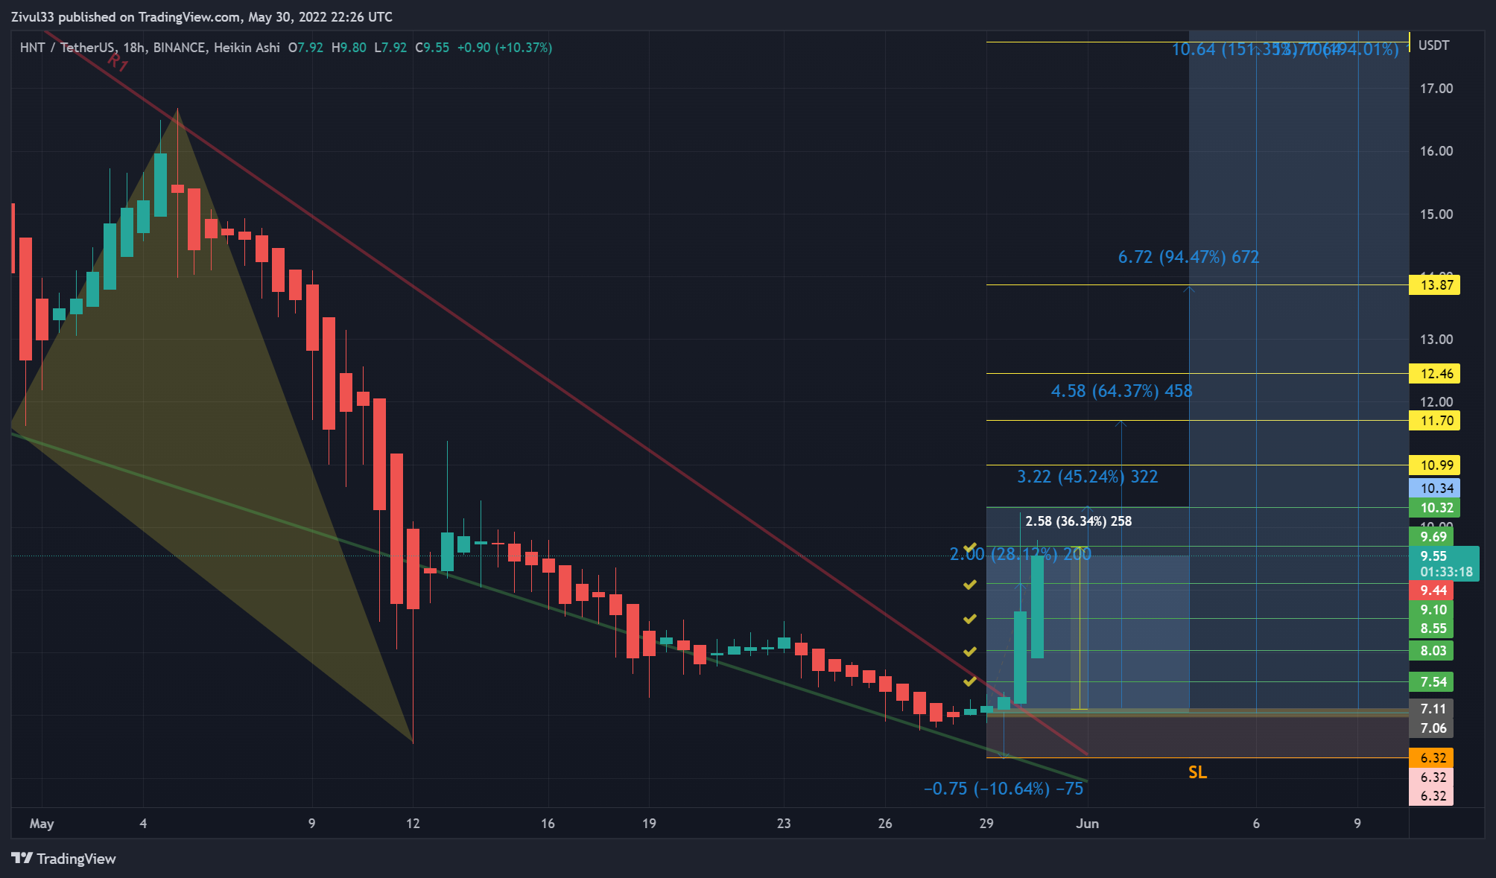This screenshot has width=1496, height=878.
Task: Click the green 9.69 price label
Action: point(1431,537)
